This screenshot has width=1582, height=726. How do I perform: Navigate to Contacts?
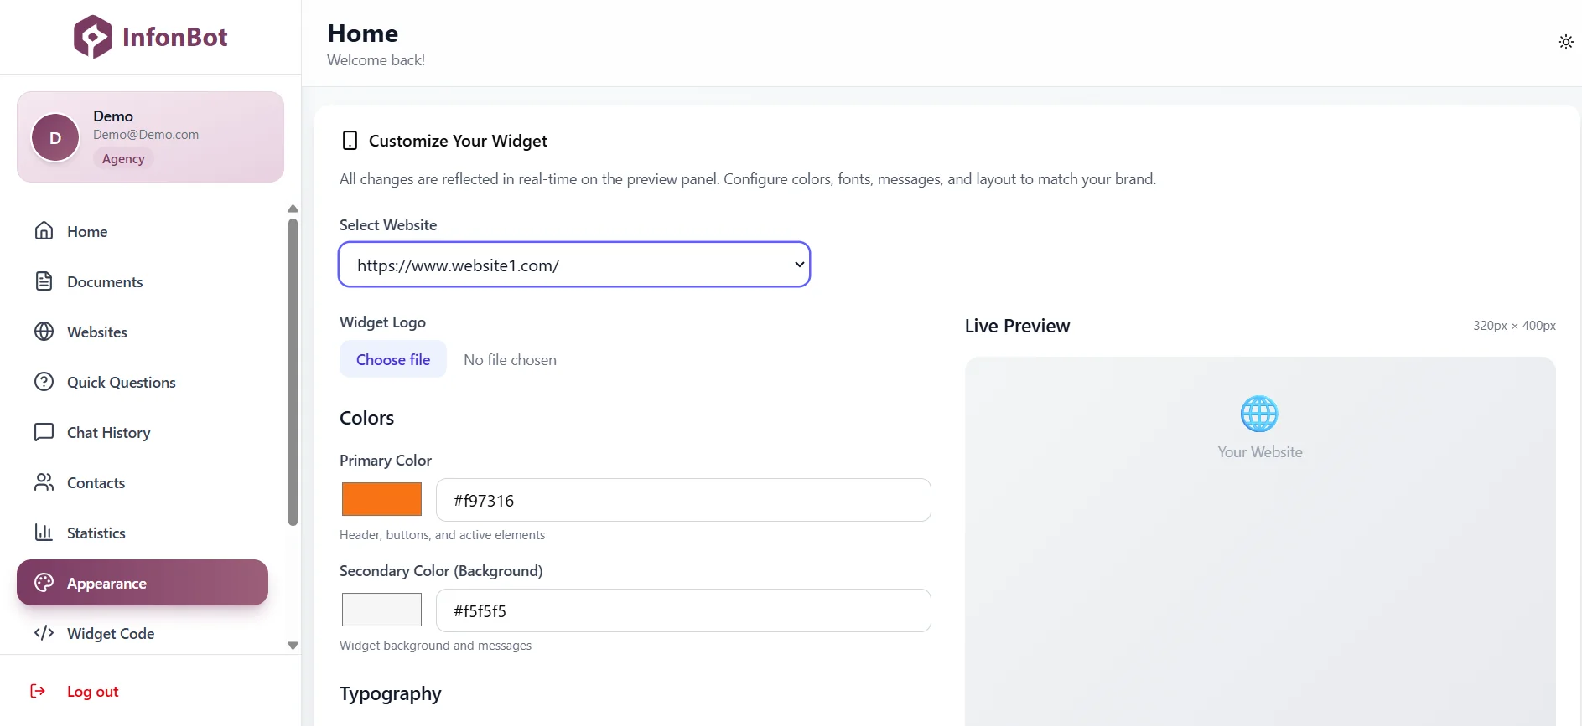pyautogui.click(x=143, y=482)
